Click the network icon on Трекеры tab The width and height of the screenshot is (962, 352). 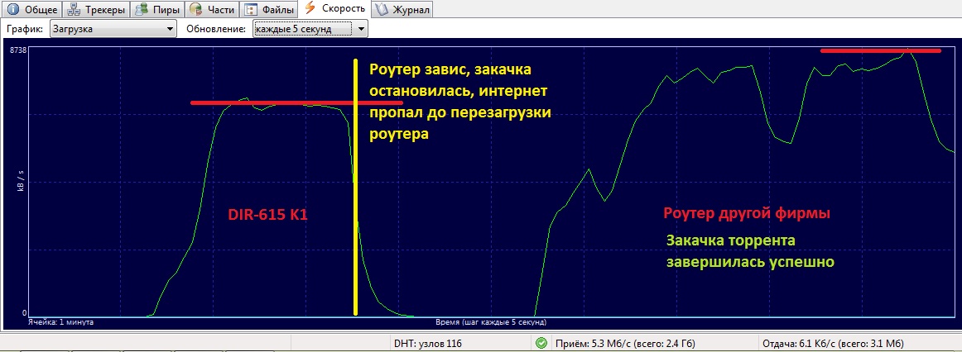pos(75,10)
